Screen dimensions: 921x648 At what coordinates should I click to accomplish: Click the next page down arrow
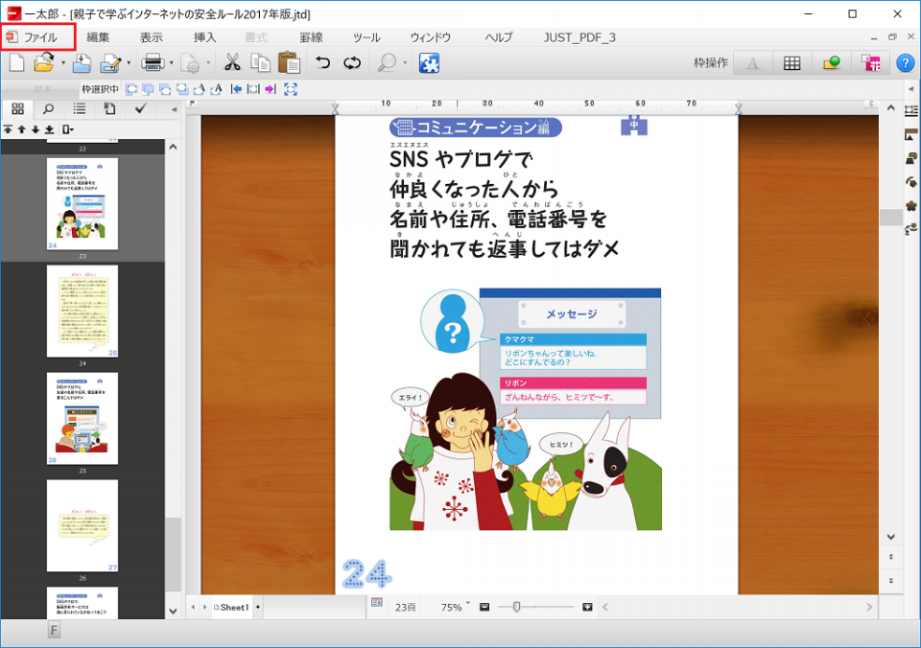pyautogui.click(x=35, y=129)
